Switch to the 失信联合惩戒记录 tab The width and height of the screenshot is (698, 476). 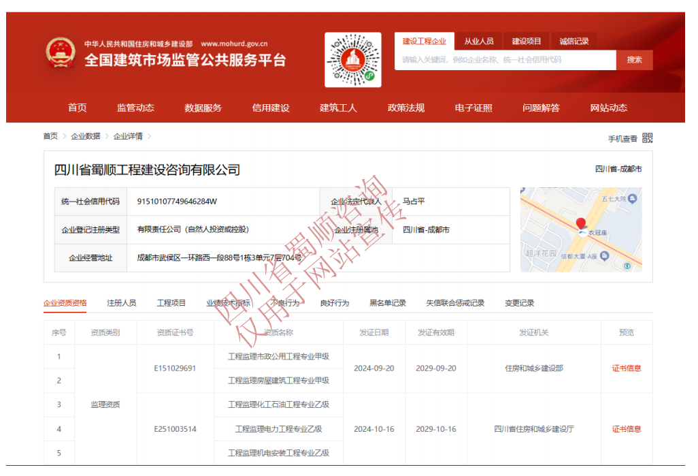[x=455, y=303]
